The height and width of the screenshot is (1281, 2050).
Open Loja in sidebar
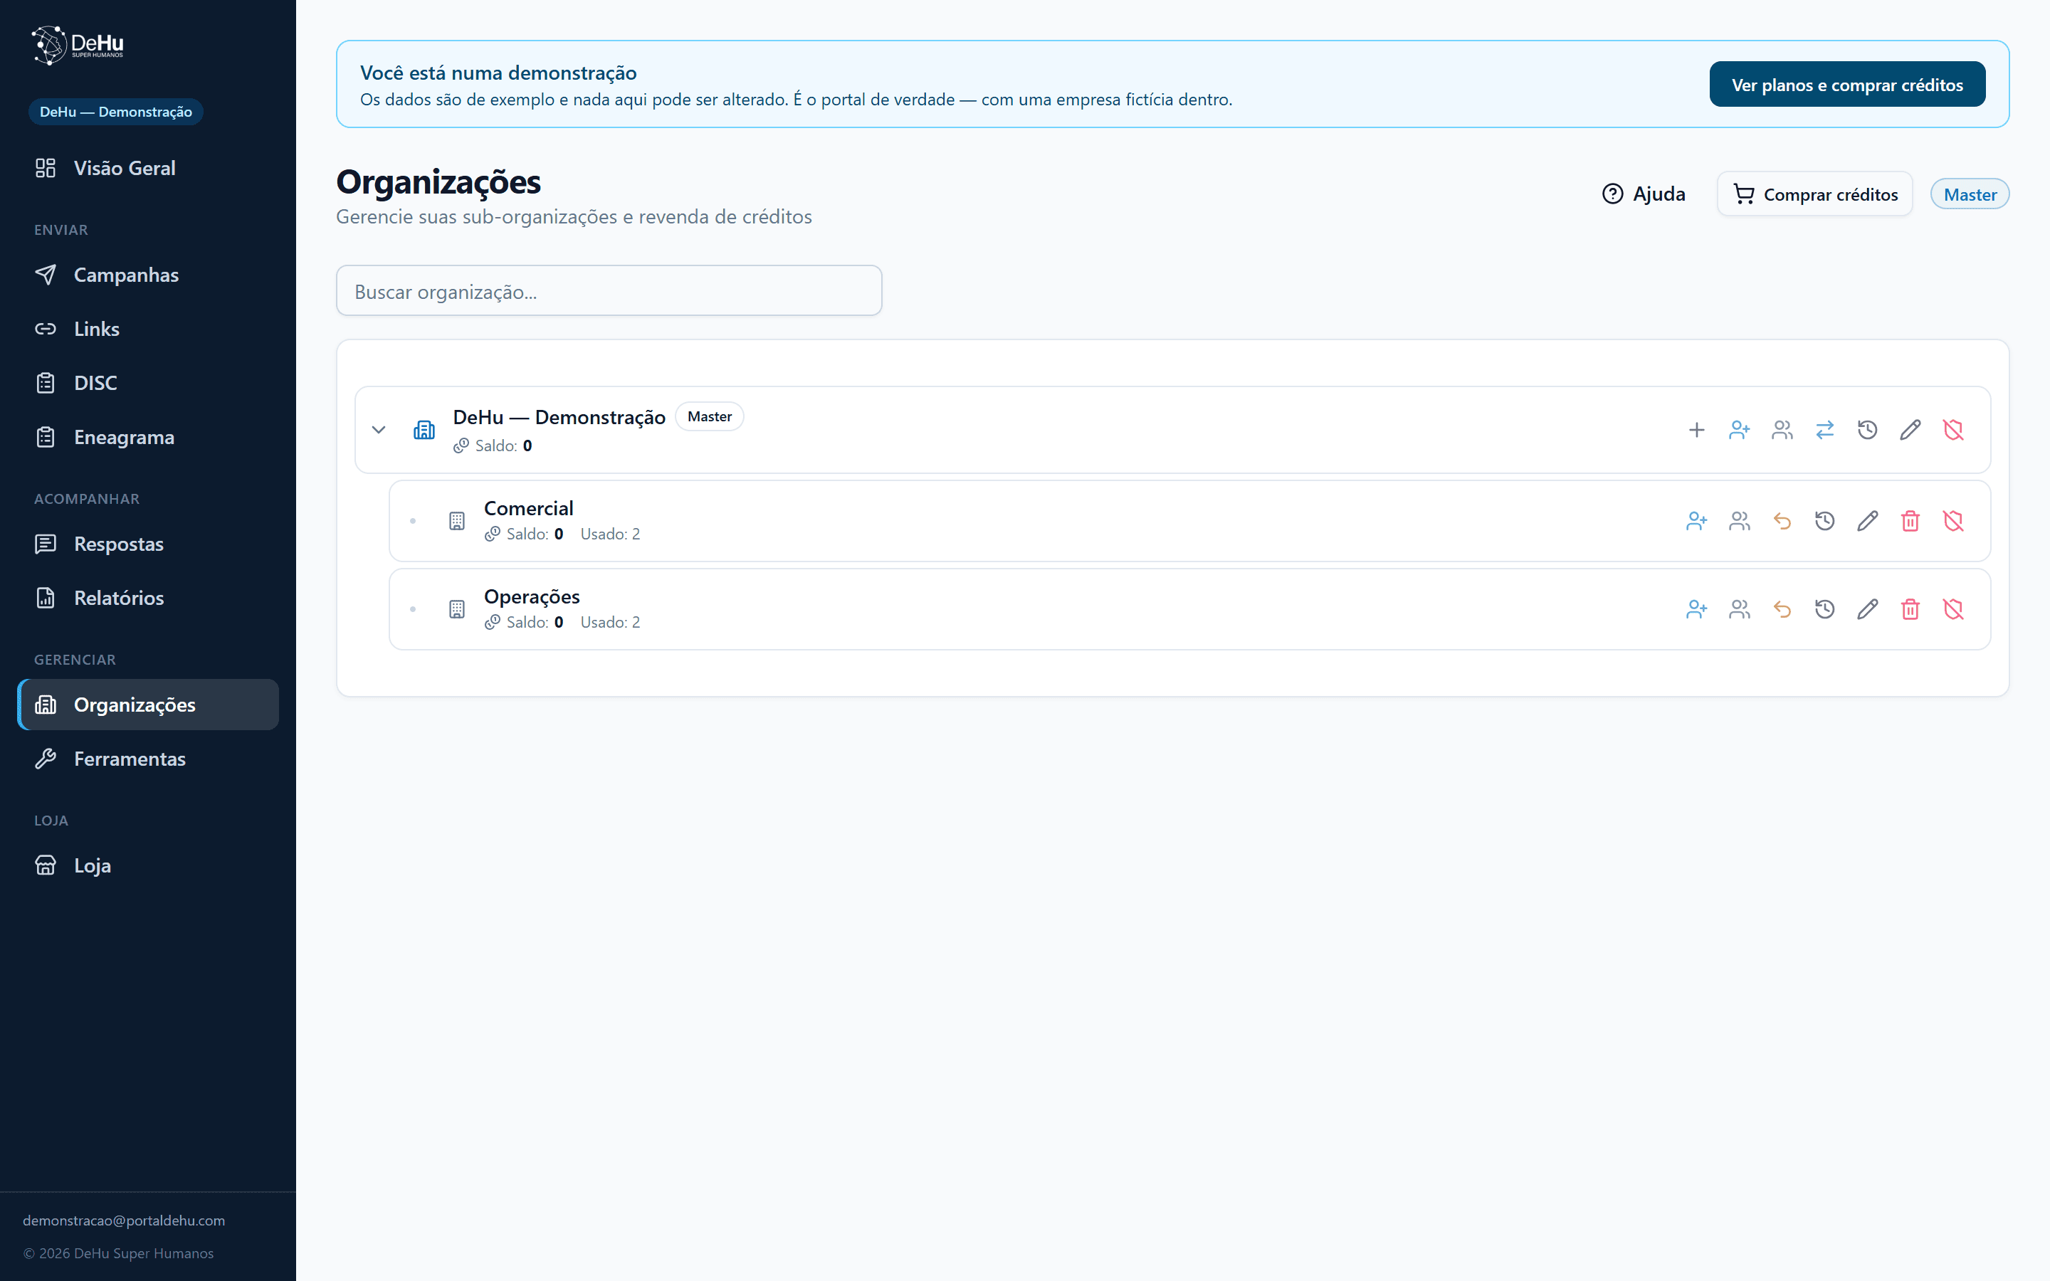(x=147, y=866)
